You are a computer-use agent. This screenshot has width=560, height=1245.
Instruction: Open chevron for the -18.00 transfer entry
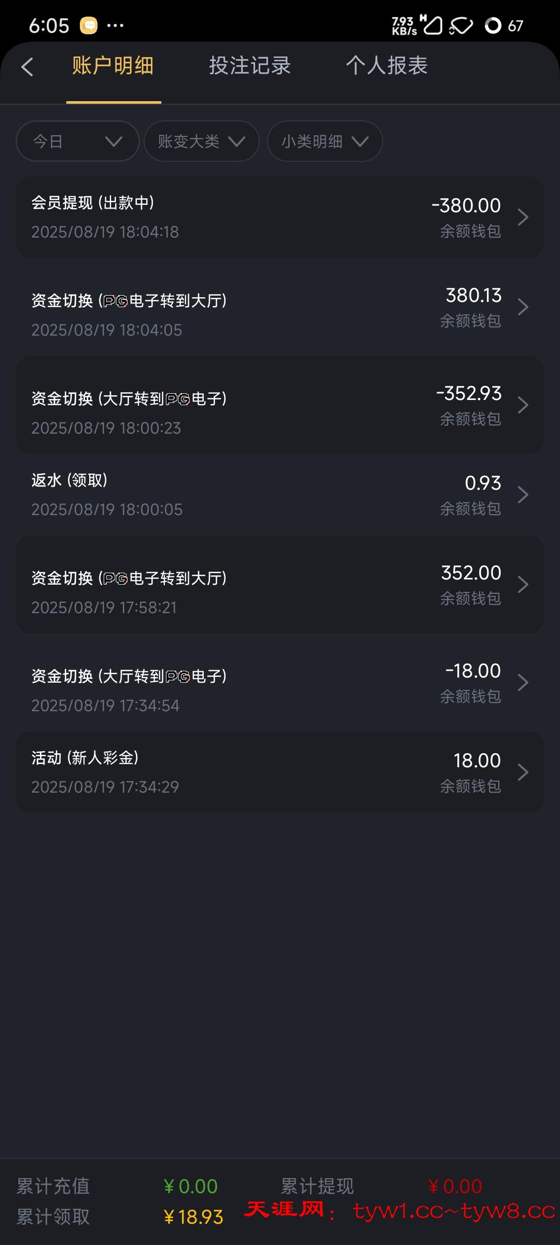[x=523, y=683]
